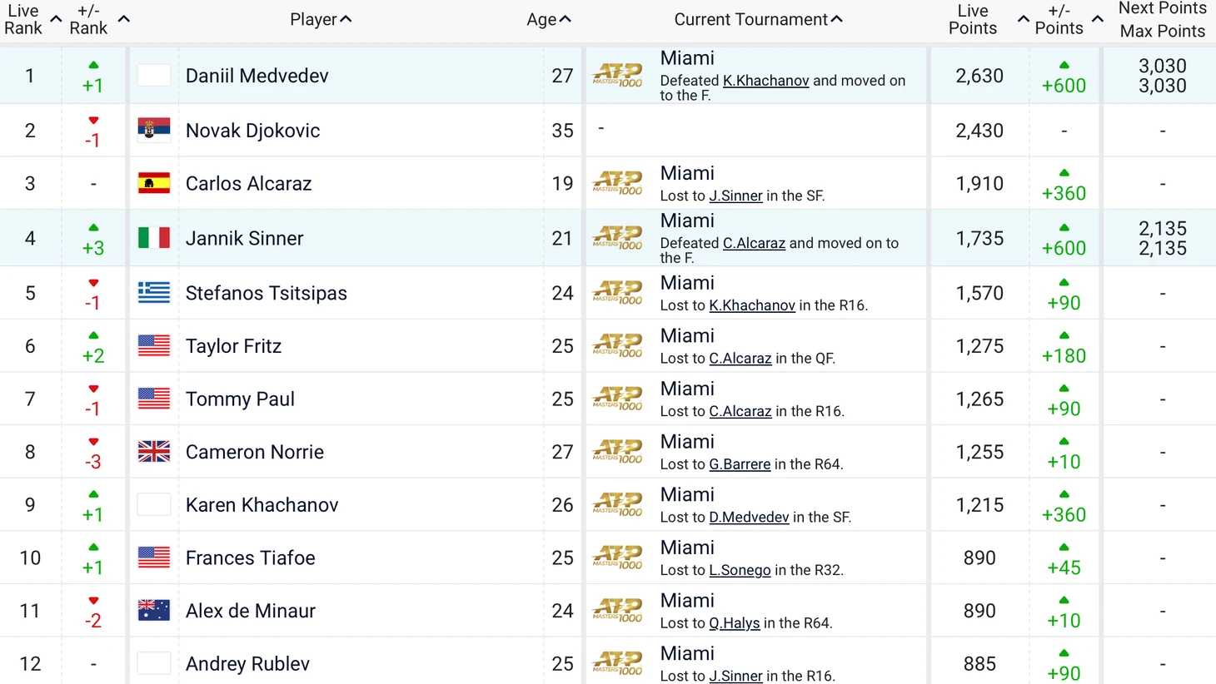Open G.Barrere link in Norrie's row
Viewport: 1216px width, 684px height.
[x=740, y=464]
